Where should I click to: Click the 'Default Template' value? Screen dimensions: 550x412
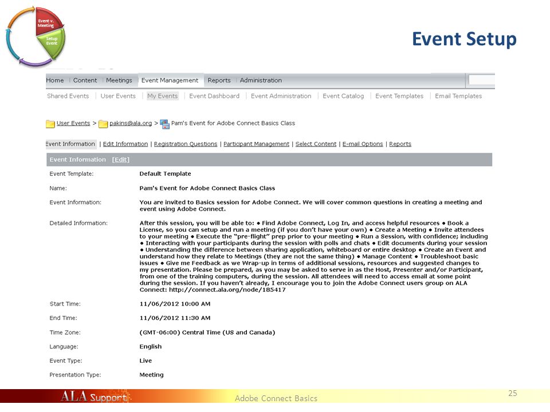tap(165, 174)
